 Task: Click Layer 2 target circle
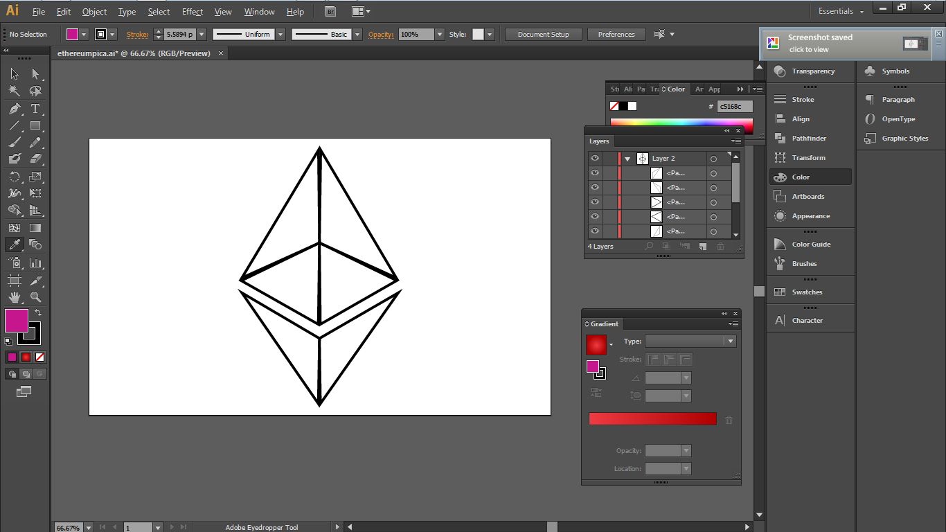point(713,159)
